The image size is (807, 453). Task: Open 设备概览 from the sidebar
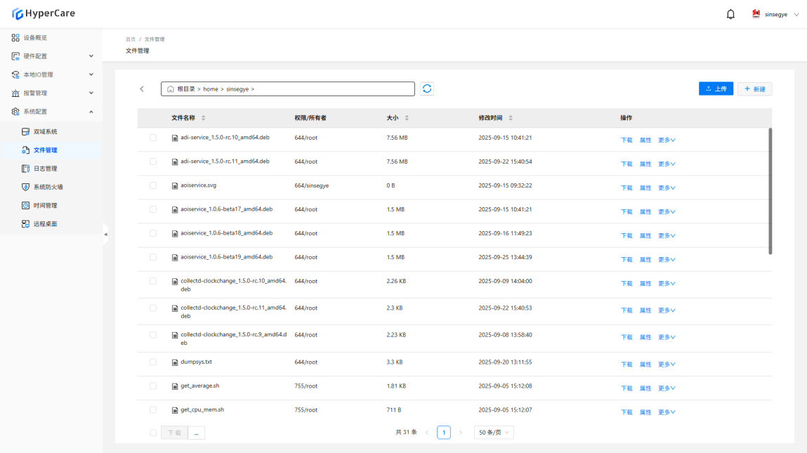coord(35,37)
